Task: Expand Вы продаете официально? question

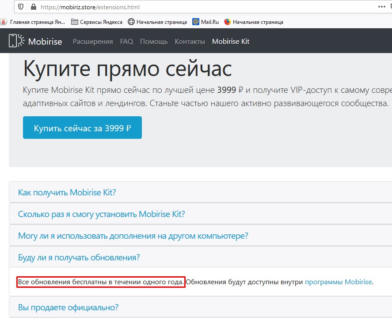Action: [201, 307]
